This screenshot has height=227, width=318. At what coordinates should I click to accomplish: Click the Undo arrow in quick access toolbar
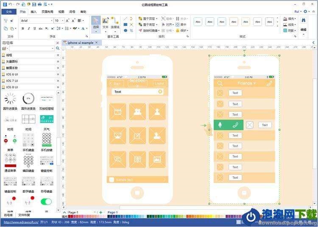tap(10, 4)
